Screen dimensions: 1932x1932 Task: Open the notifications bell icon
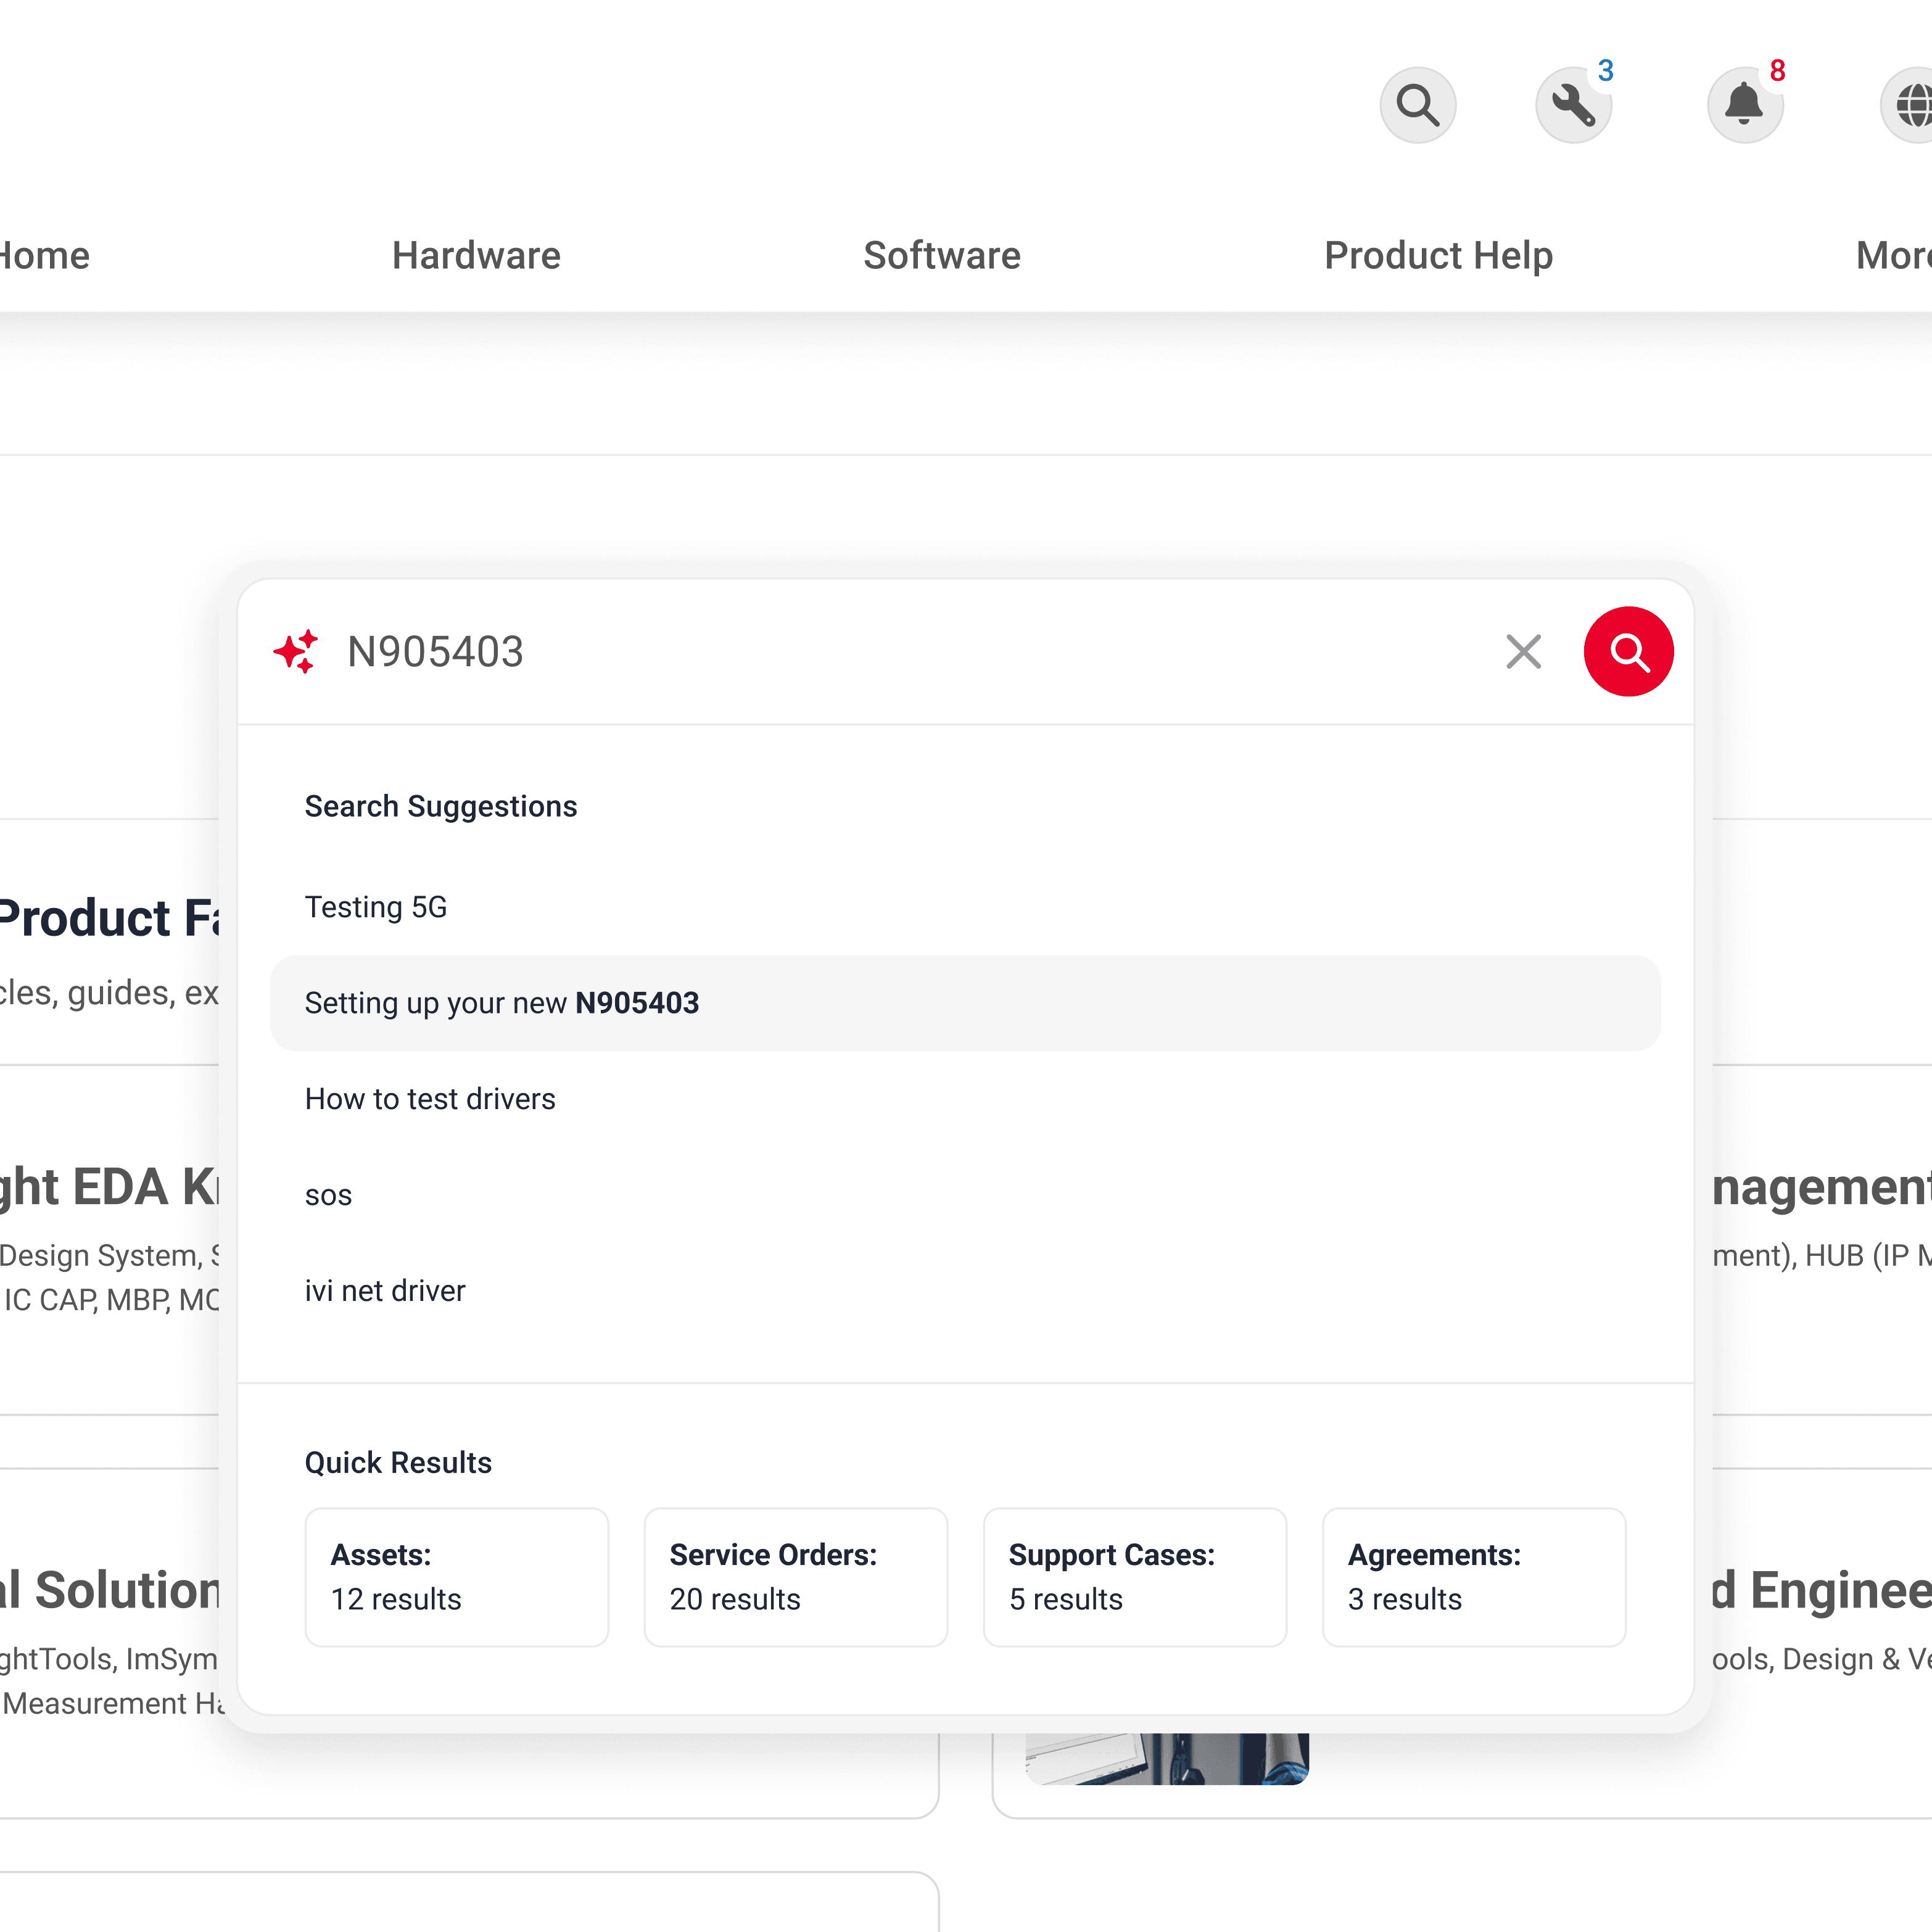(1744, 105)
